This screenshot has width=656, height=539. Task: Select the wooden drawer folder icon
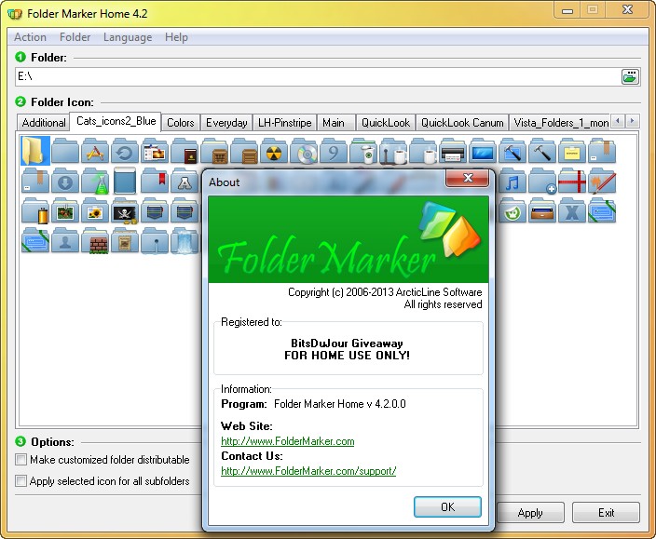542,211
